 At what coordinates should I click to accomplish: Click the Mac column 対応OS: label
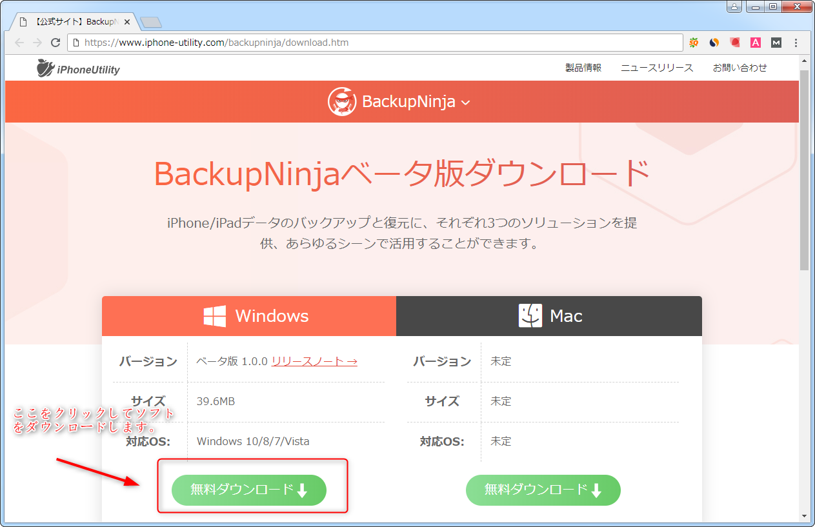pos(442,442)
